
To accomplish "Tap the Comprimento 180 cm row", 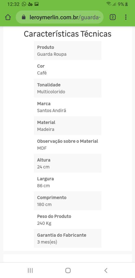I will [68, 201].
